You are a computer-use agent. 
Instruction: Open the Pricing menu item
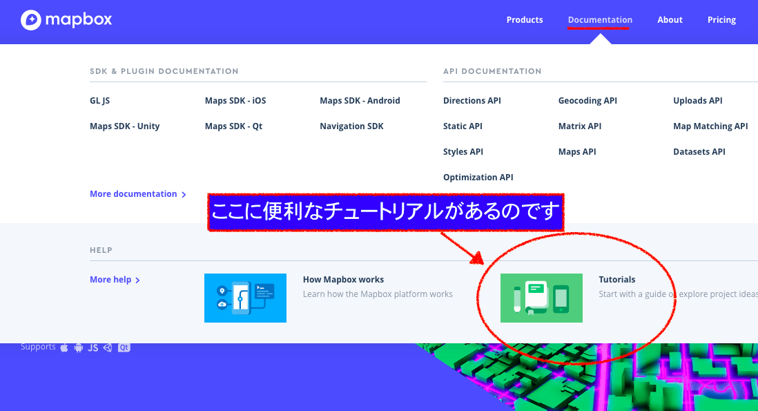pyautogui.click(x=721, y=19)
